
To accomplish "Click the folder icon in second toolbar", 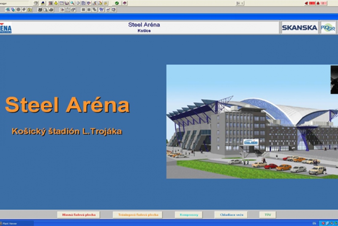I will (30, 10).
